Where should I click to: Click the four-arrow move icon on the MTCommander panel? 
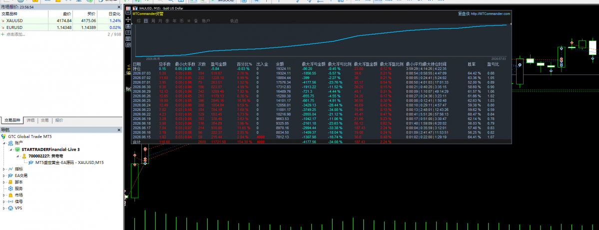(x=128, y=19)
